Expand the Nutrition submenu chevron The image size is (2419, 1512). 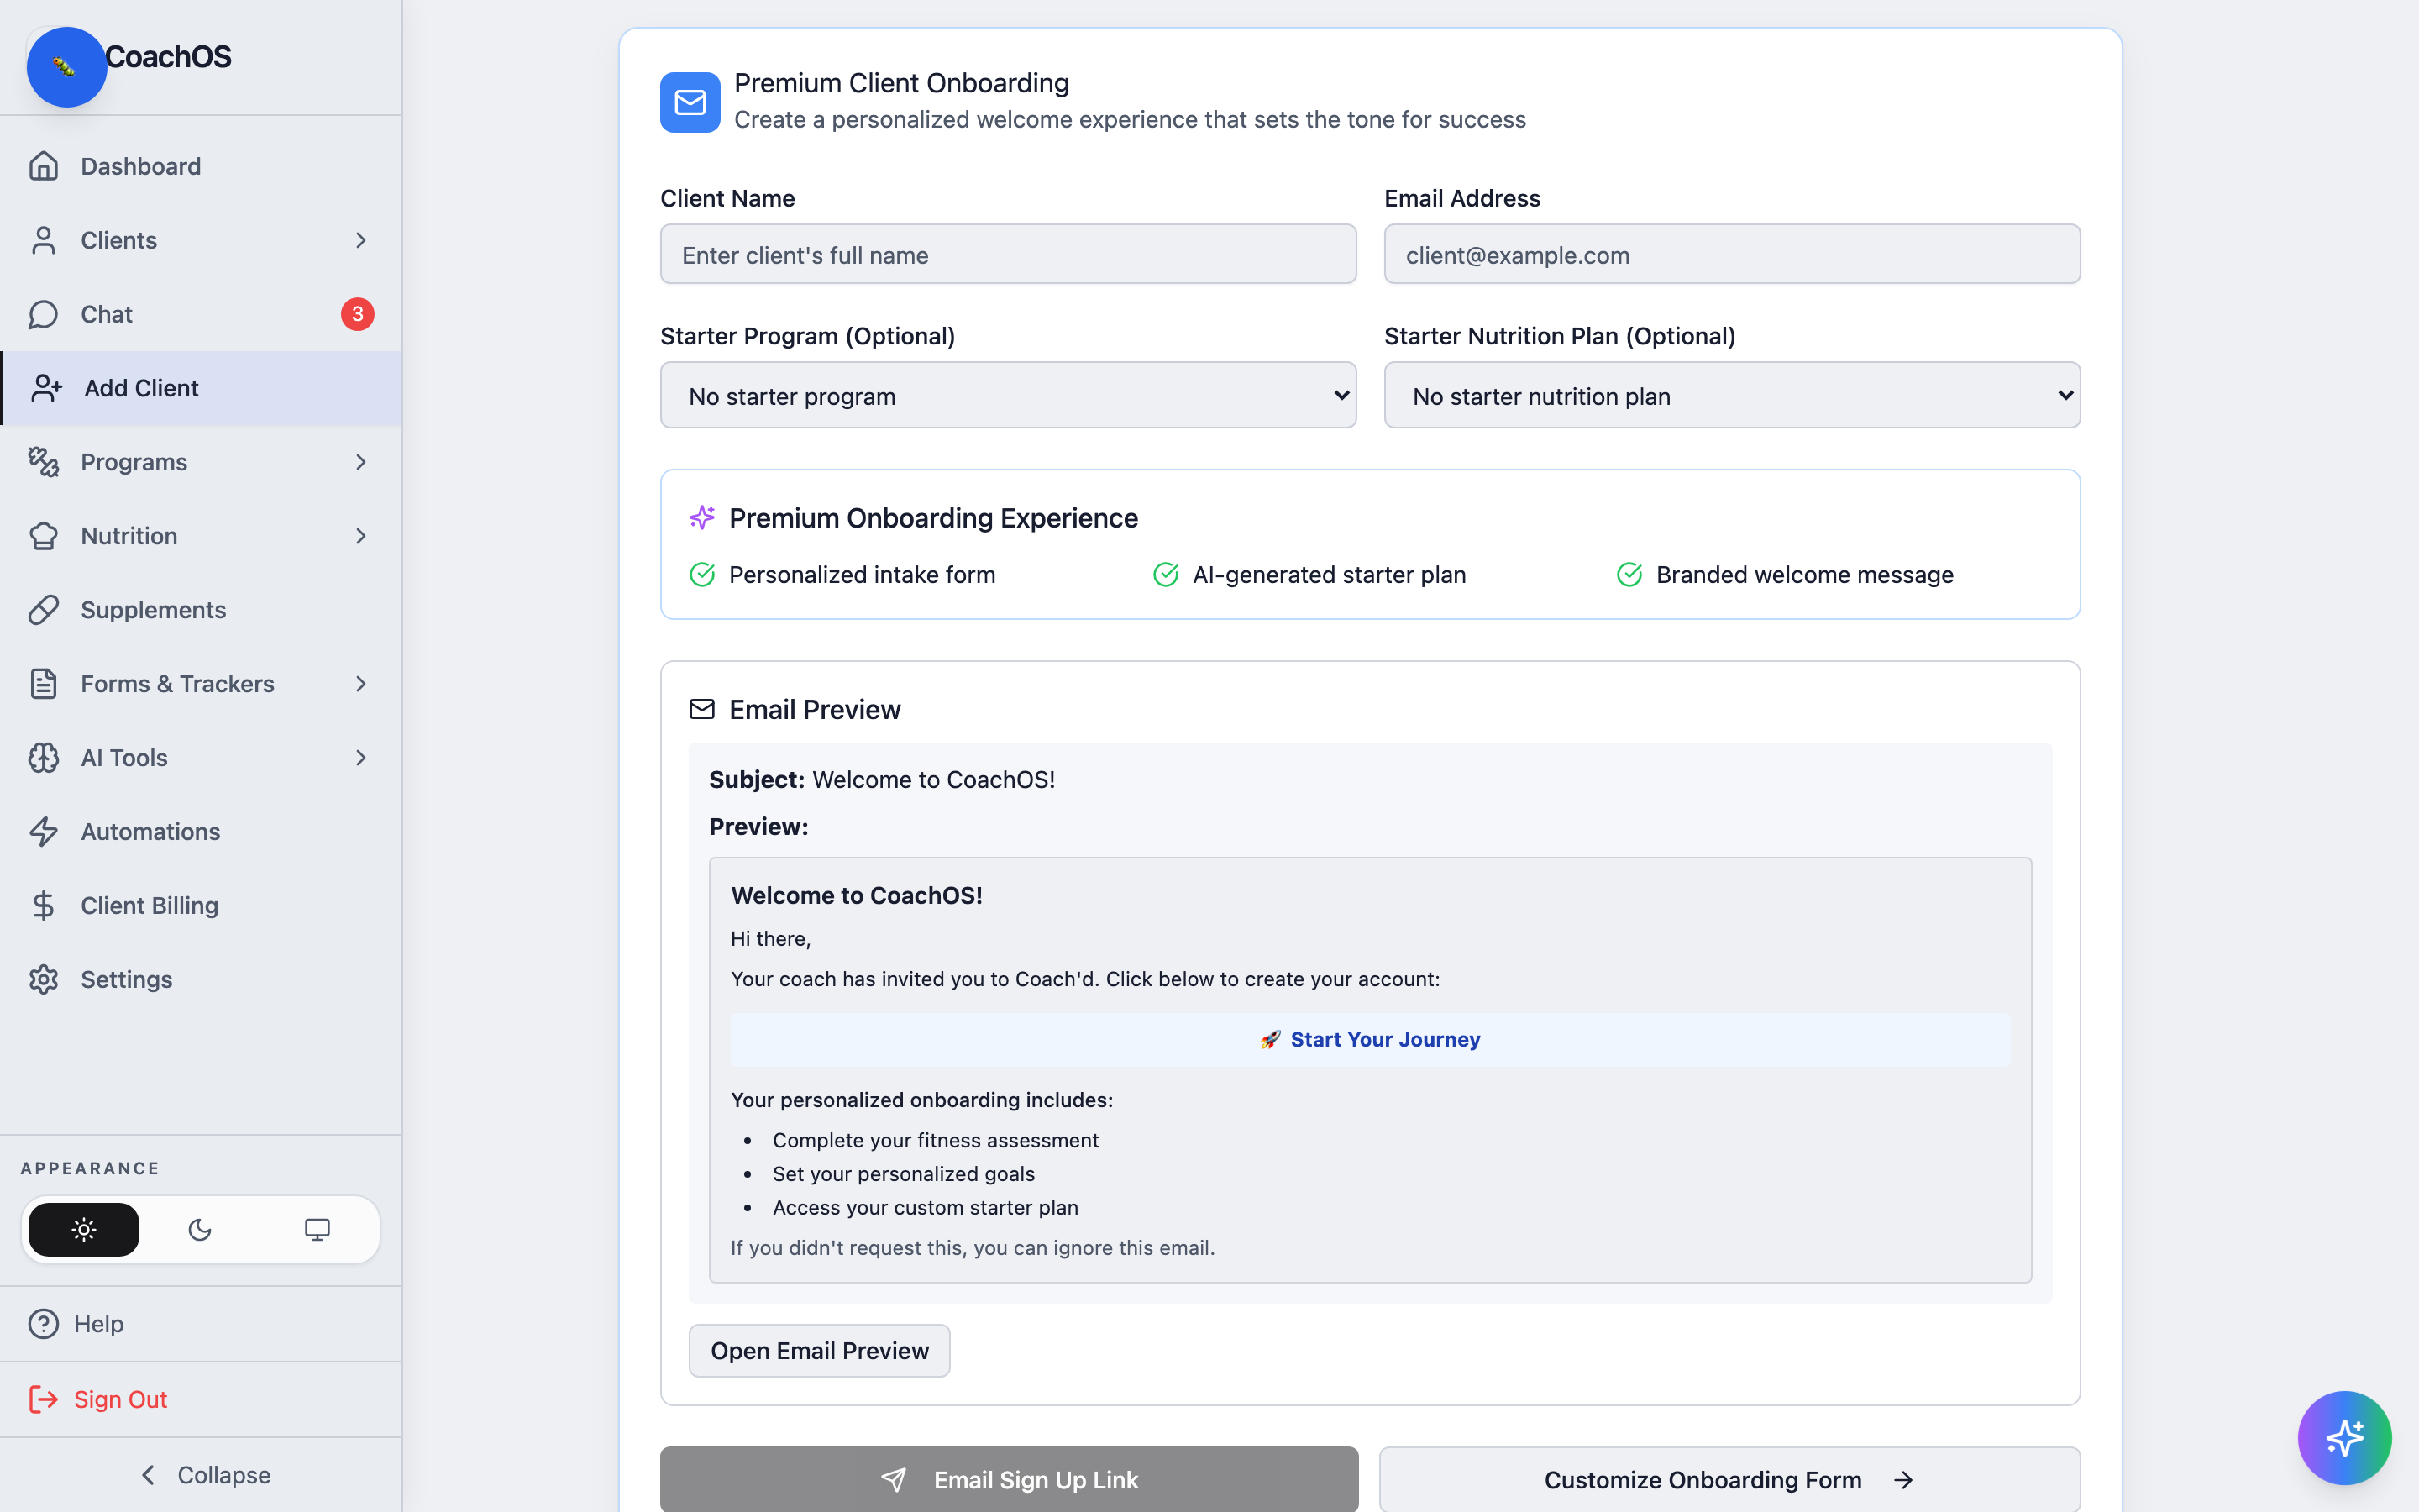pyautogui.click(x=361, y=536)
